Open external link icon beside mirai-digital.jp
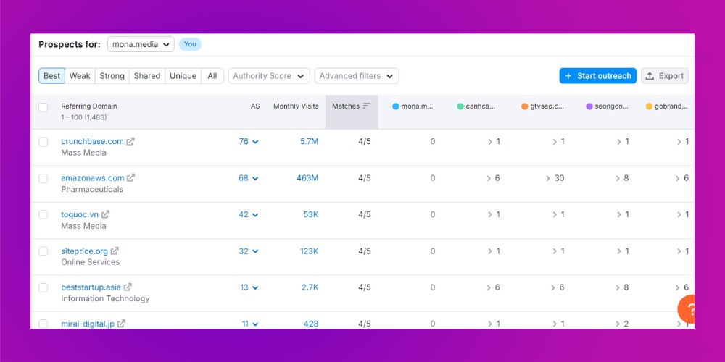The image size is (725, 362). [121, 324]
